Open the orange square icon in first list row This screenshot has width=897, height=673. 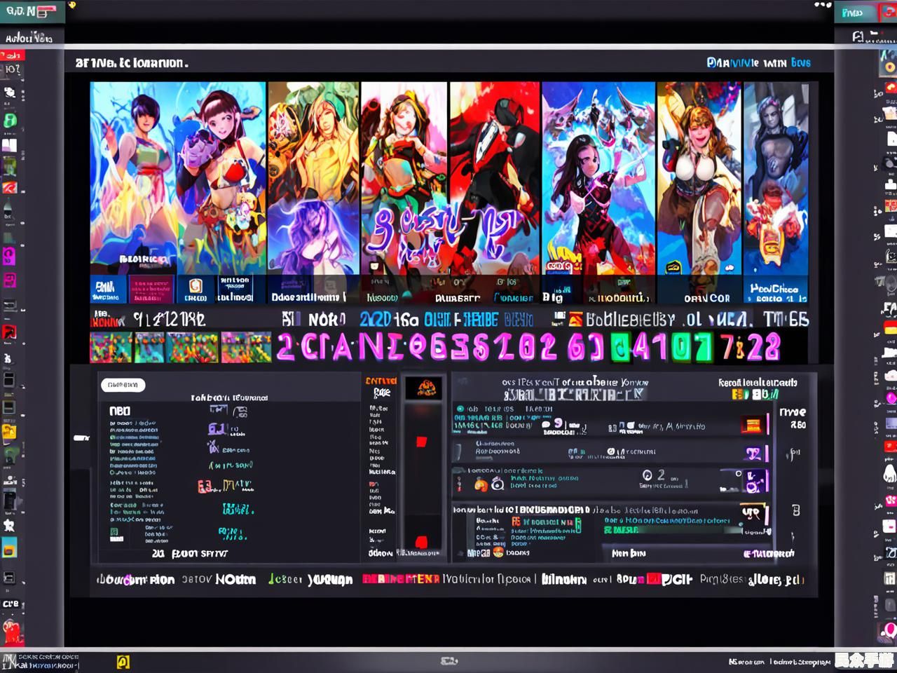[752, 425]
